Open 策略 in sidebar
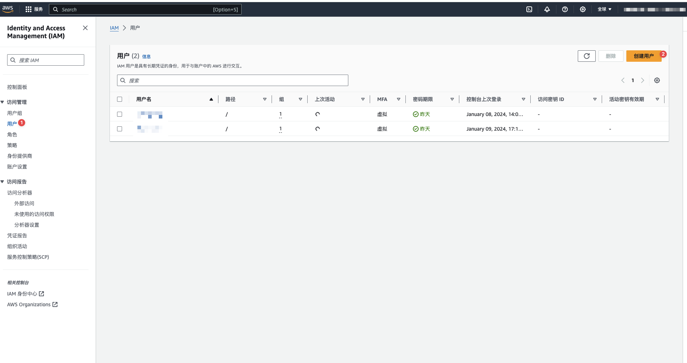Image resolution: width=687 pixels, height=363 pixels. point(12,145)
